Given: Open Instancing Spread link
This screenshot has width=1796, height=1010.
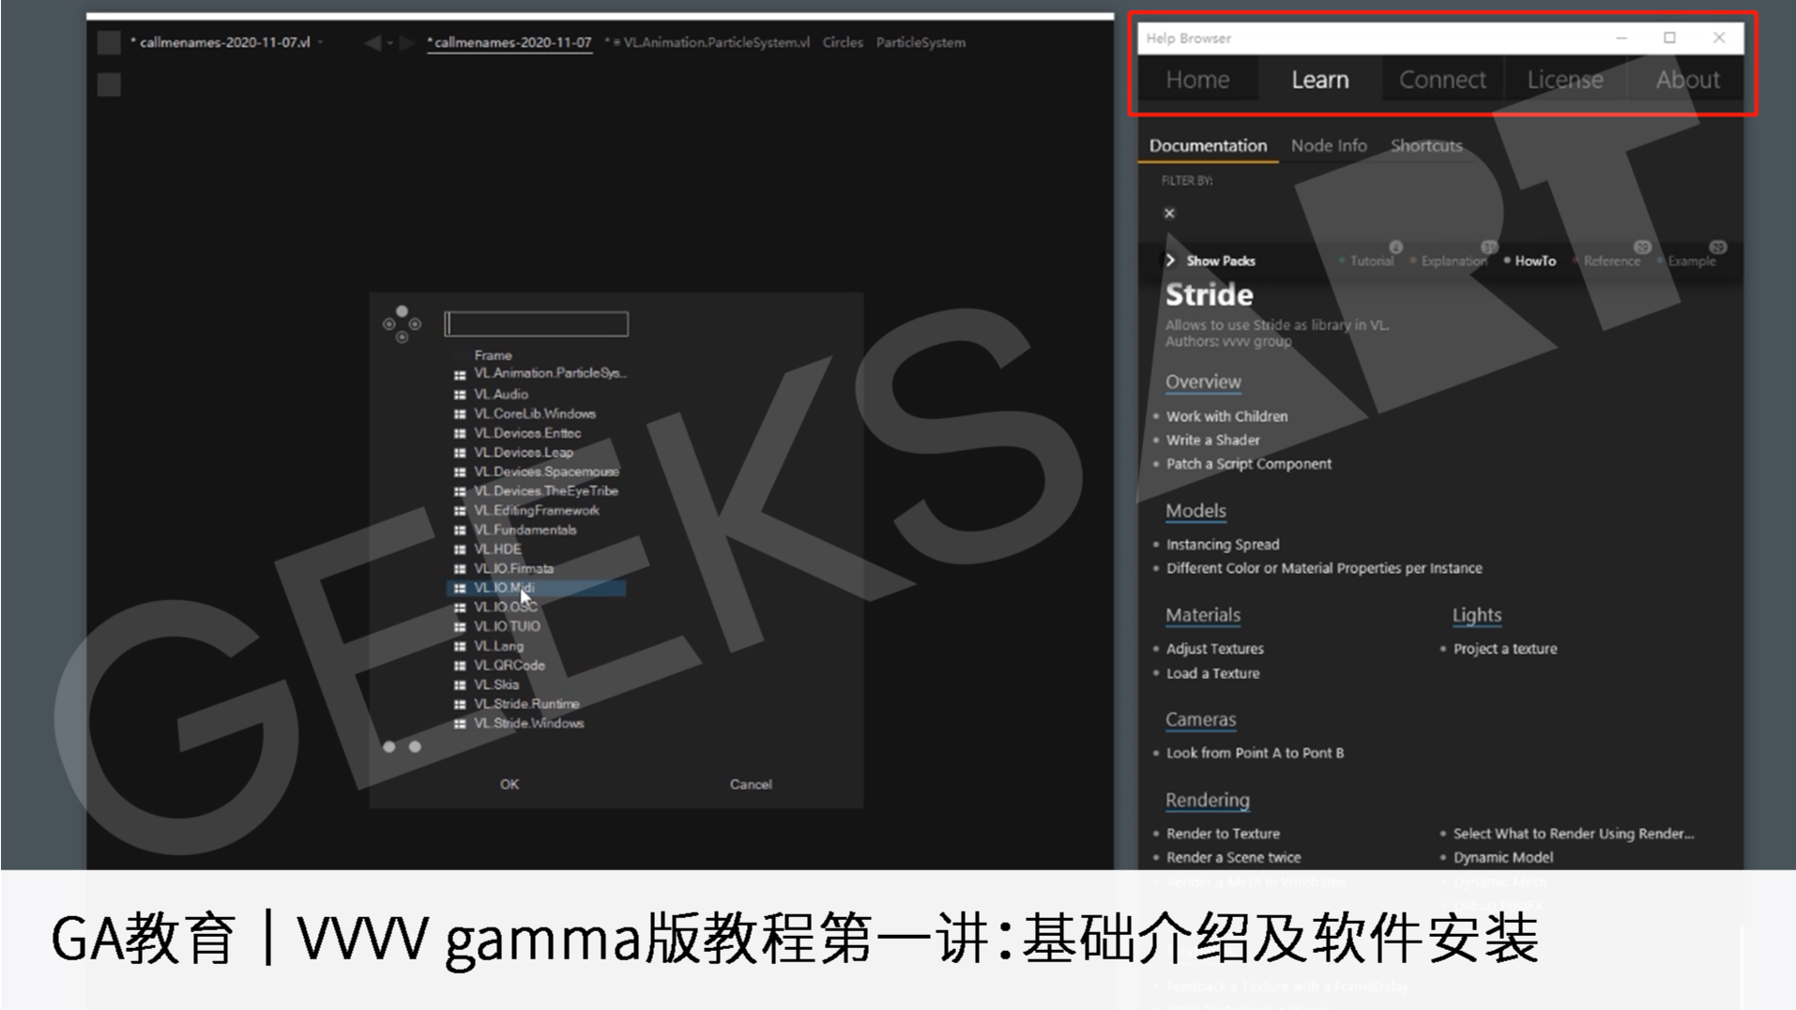Looking at the screenshot, I should click(1222, 544).
